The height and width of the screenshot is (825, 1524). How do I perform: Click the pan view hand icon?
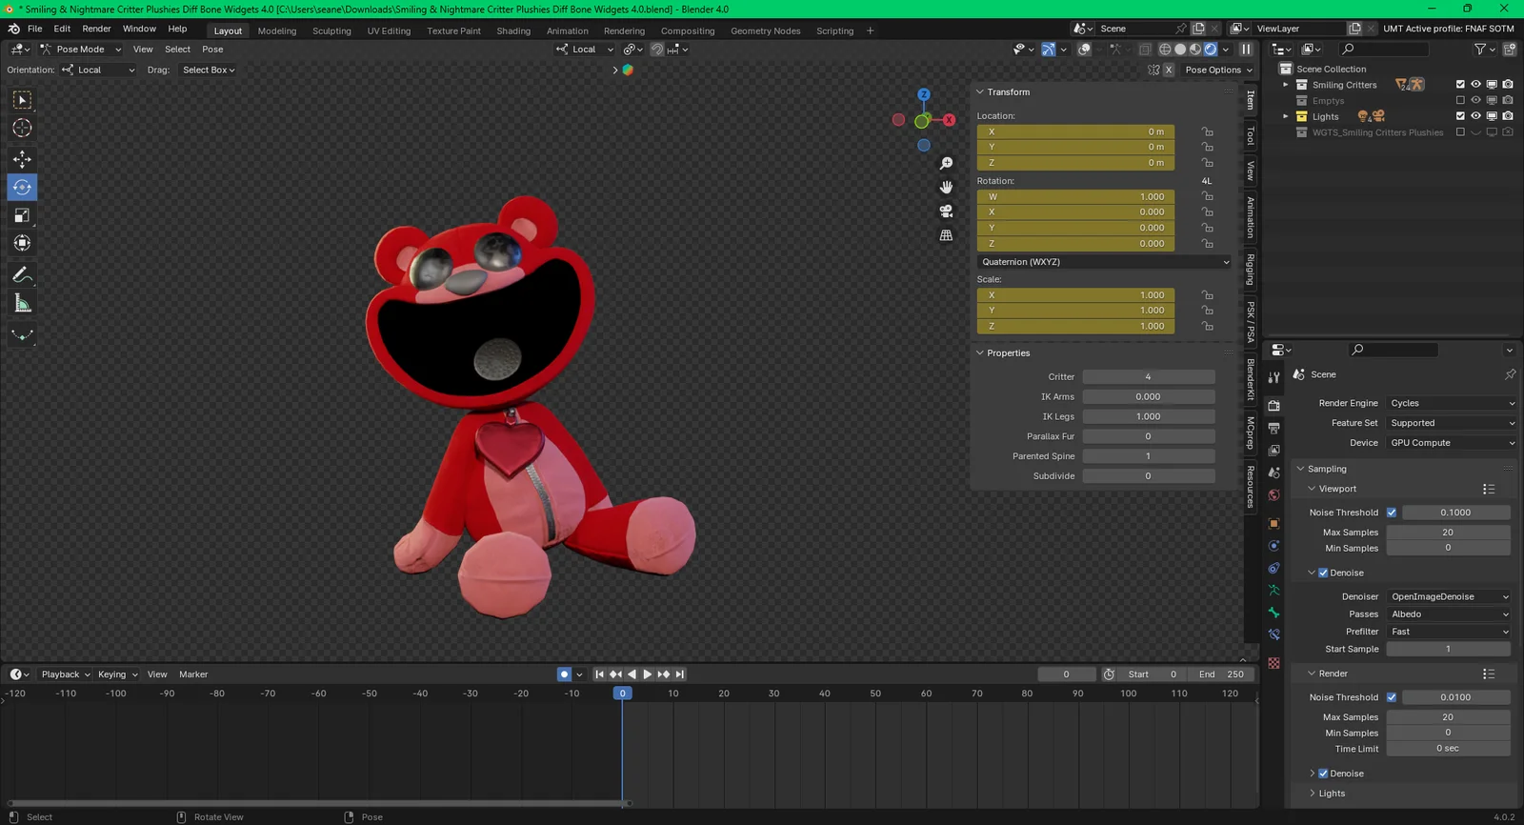tap(946, 188)
